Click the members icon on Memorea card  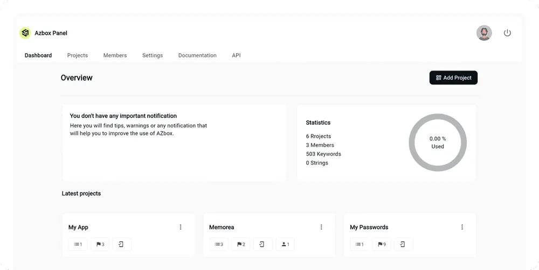tap(285, 244)
